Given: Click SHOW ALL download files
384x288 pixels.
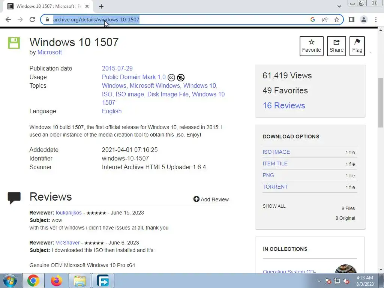Looking at the screenshot, I should coord(274,206).
